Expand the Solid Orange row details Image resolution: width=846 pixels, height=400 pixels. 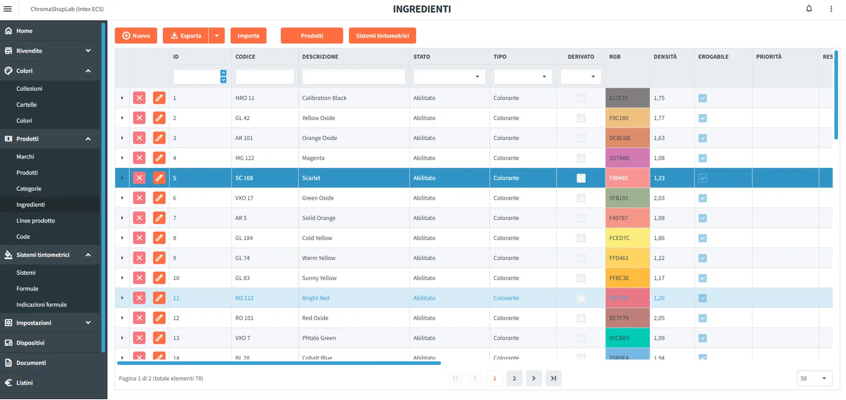[122, 218]
